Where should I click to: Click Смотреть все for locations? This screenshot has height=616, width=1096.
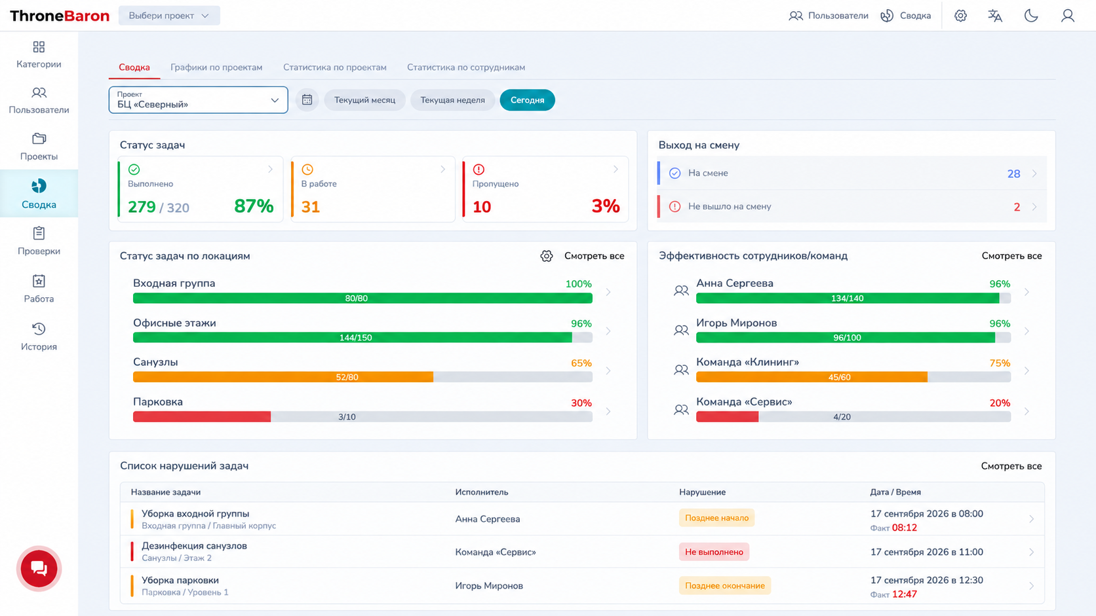pyautogui.click(x=594, y=256)
